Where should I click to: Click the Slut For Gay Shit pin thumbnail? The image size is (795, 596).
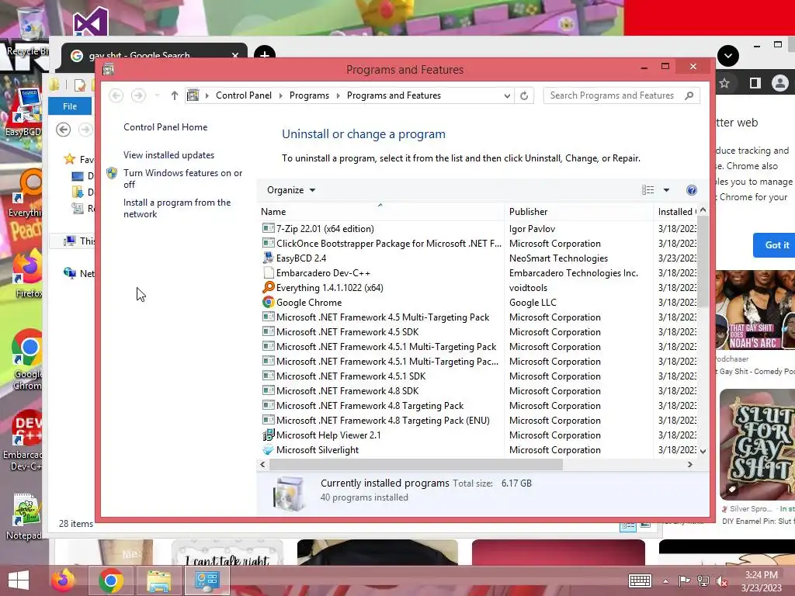point(758,445)
